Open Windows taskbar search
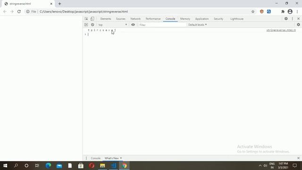Screen dimensions: 302x170 click(x=16, y=166)
